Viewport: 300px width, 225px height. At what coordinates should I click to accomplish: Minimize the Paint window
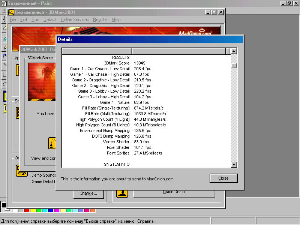coord(283,3)
